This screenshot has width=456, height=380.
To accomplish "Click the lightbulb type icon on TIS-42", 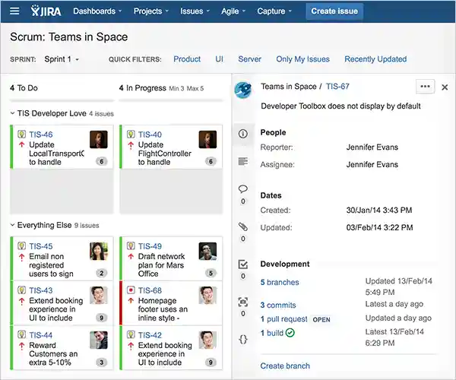I will pyautogui.click(x=131, y=334).
